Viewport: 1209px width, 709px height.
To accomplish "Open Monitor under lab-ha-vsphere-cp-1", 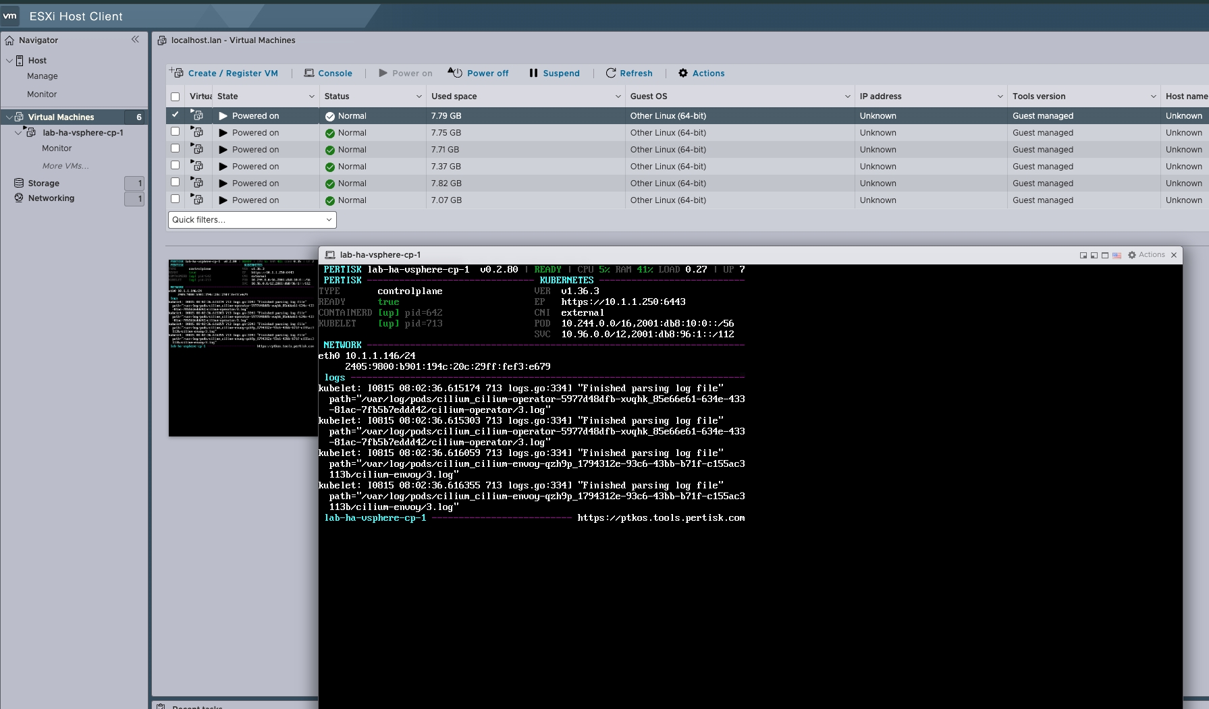I will pos(57,148).
